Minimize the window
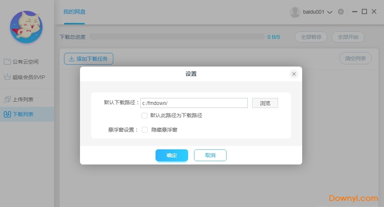 tap(355, 11)
